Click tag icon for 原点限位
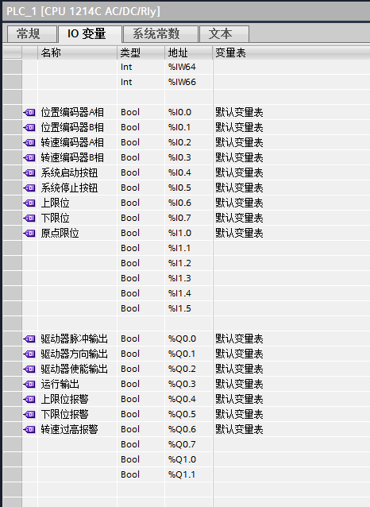Viewport: 370px width, 507px height. (29, 233)
